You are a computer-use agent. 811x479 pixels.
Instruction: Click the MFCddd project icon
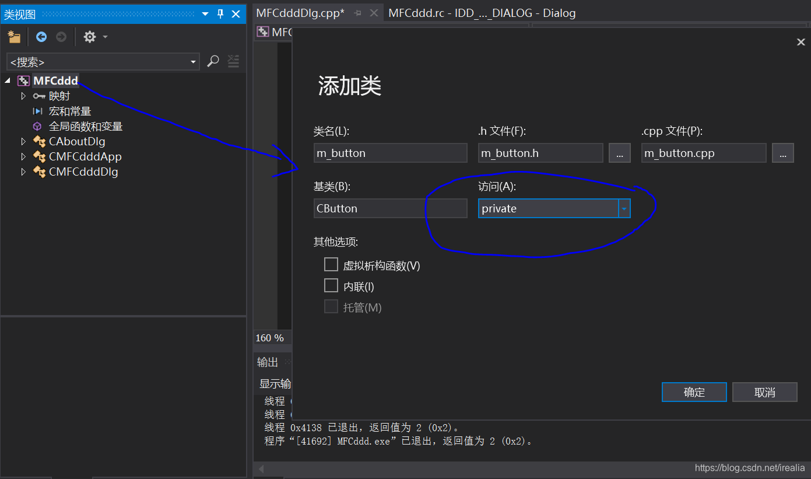pyautogui.click(x=24, y=81)
